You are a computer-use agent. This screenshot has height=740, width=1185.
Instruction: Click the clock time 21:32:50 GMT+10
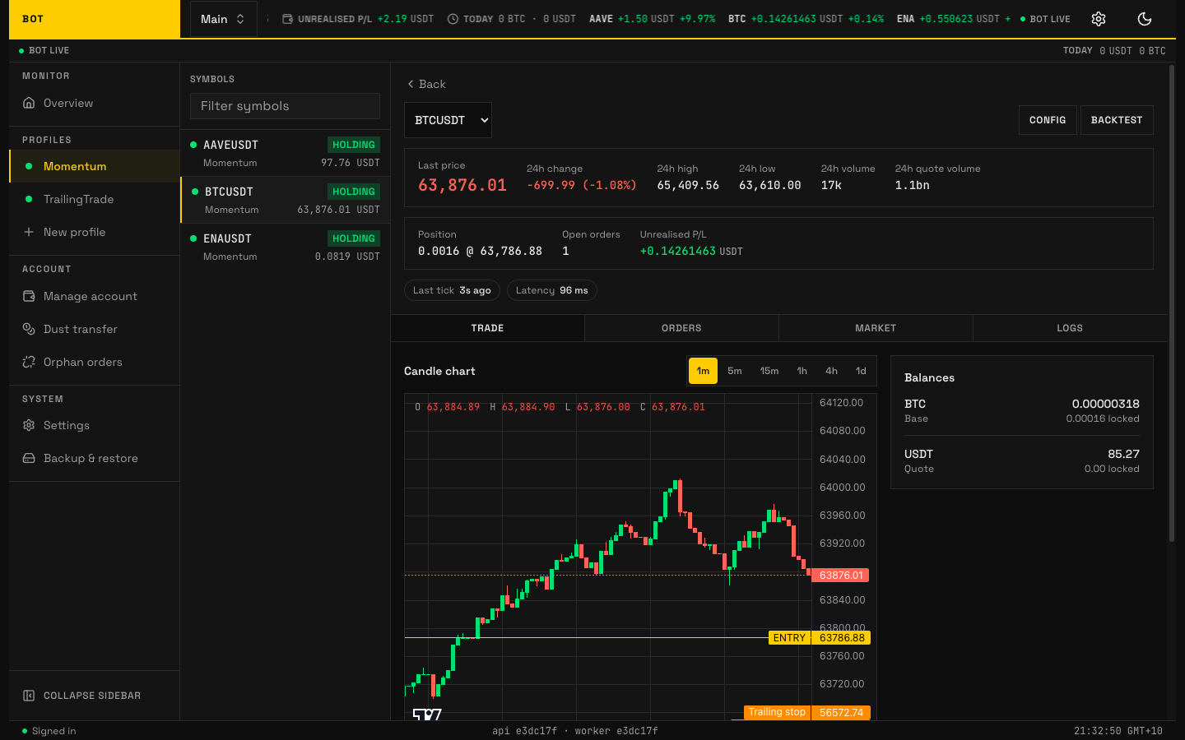[x=1118, y=731]
